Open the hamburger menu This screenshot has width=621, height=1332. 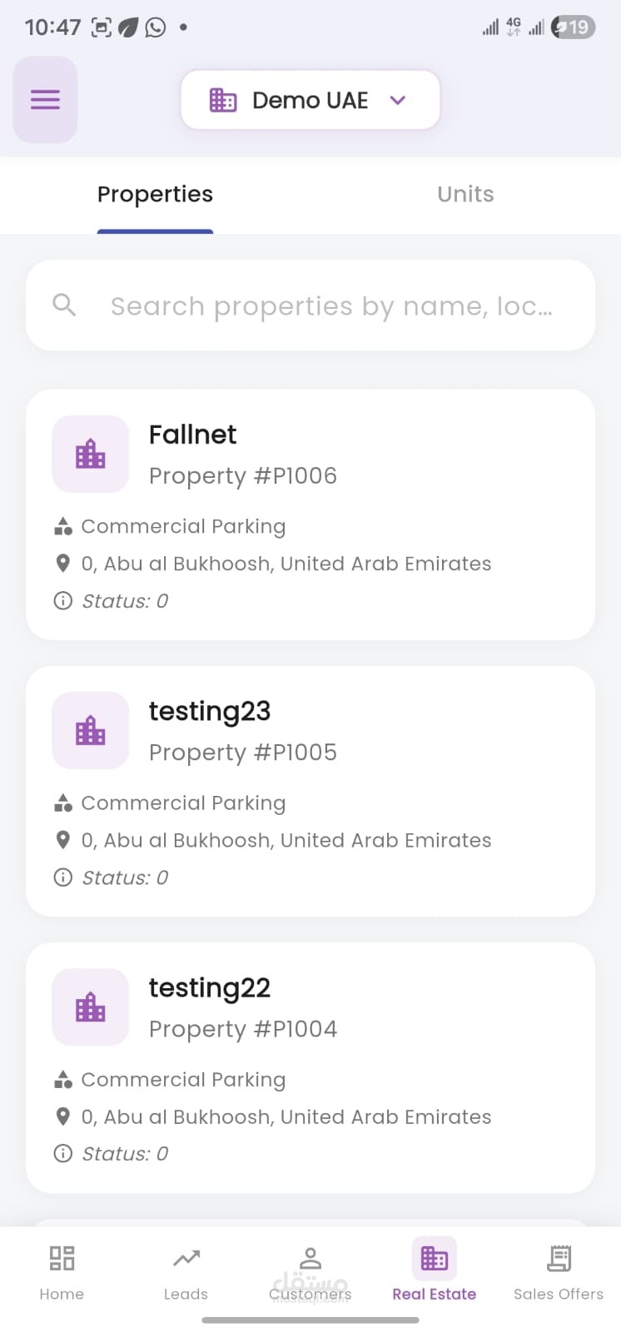pos(45,100)
